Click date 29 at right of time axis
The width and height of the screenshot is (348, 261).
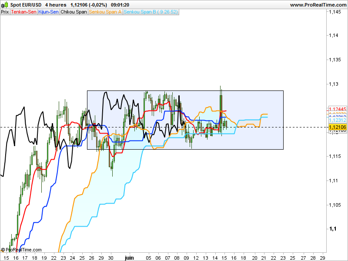pos(323,258)
